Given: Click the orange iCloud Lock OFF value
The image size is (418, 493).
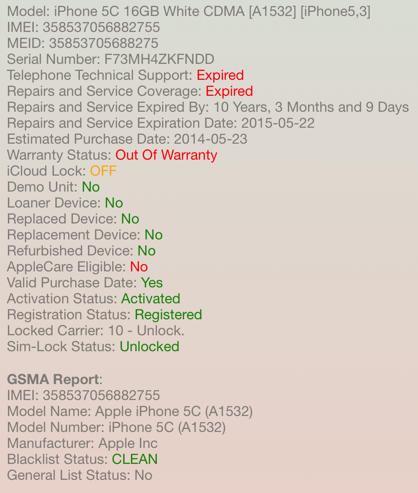Looking at the screenshot, I should coord(103,171).
